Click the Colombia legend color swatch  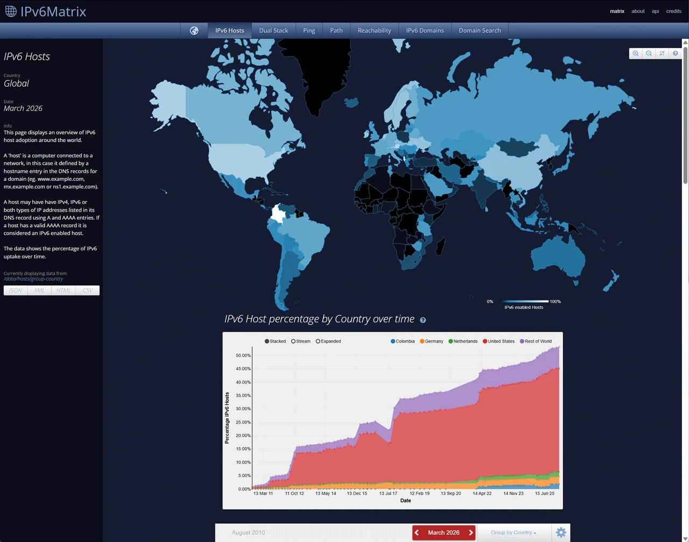pyautogui.click(x=393, y=341)
